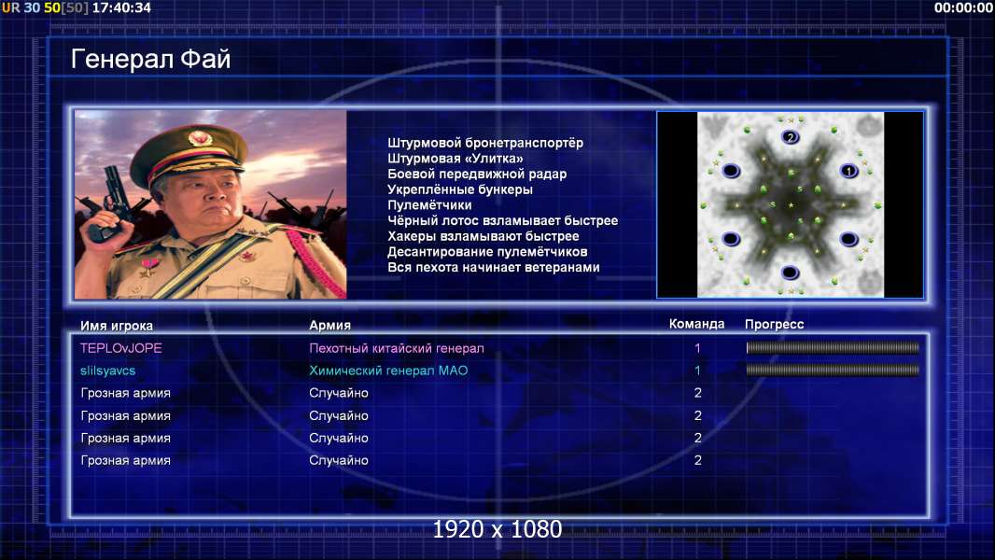The image size is (995, 560).
Task: Click the TEPLOvJOPE loading progress bar
Action: pos(833,347)
